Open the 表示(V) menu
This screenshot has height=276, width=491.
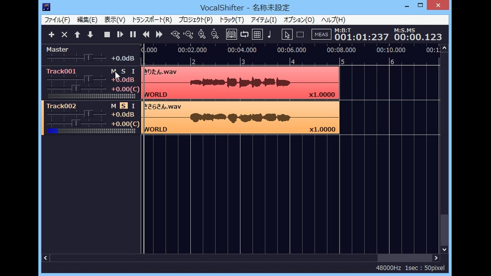(x=115, y=20)
